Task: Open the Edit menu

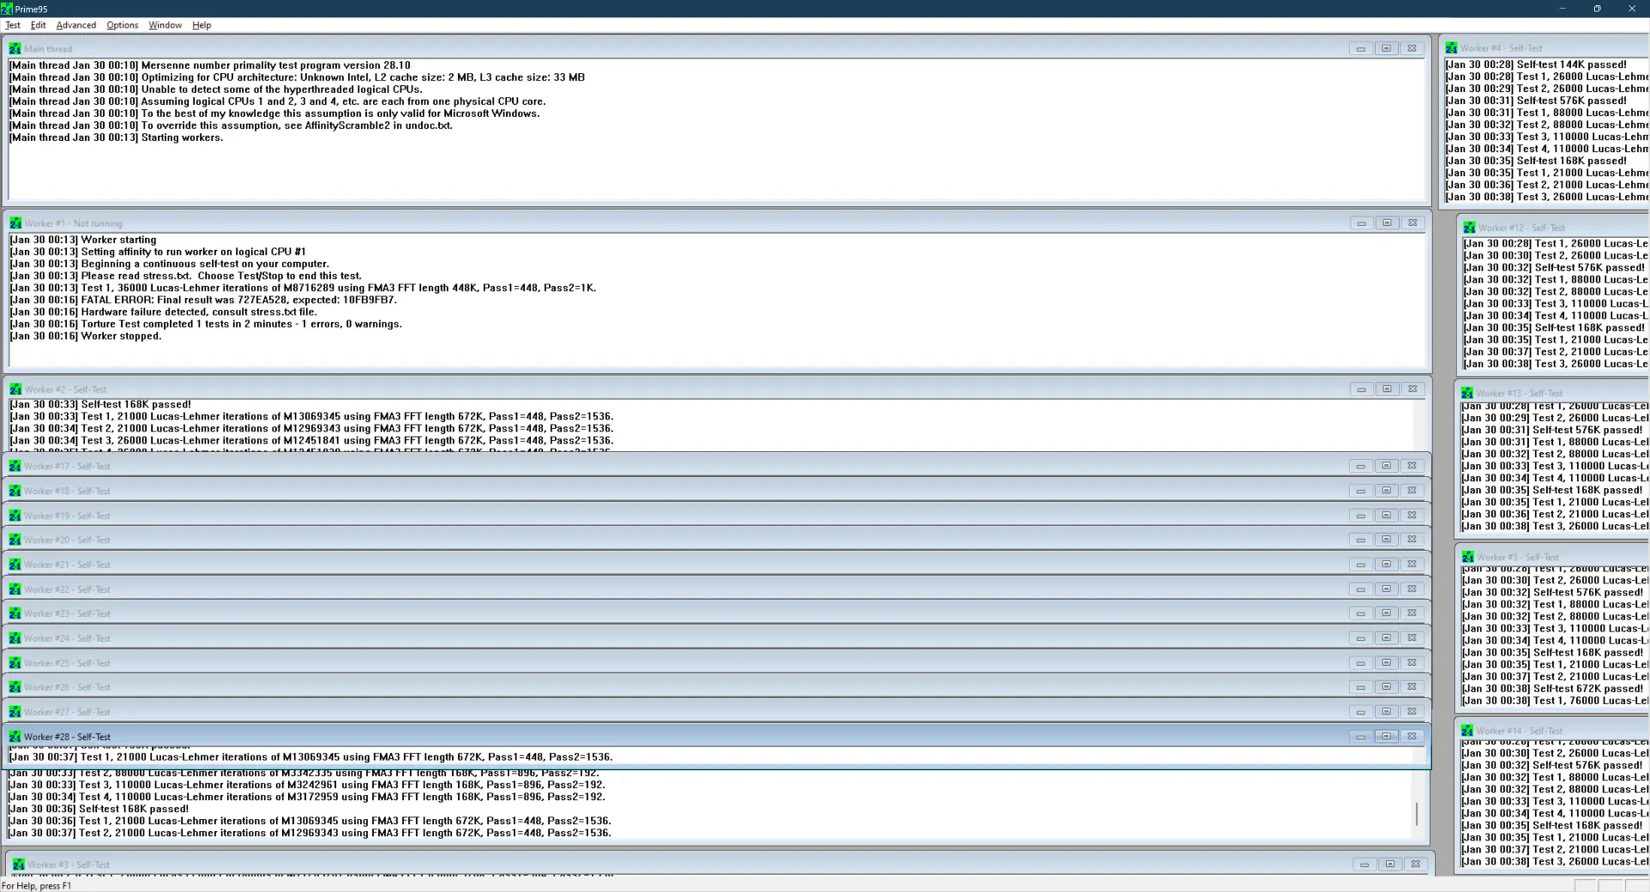Action: pos(38,25)
